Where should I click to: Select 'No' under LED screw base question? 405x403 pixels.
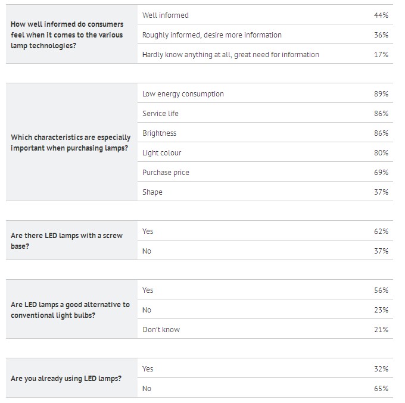[265, 251]
